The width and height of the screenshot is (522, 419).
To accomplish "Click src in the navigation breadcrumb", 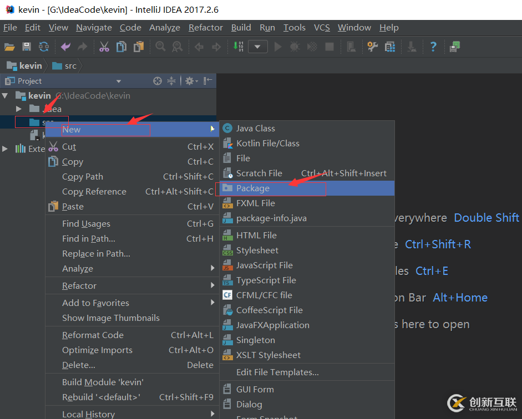I will (x=70, y=65).
